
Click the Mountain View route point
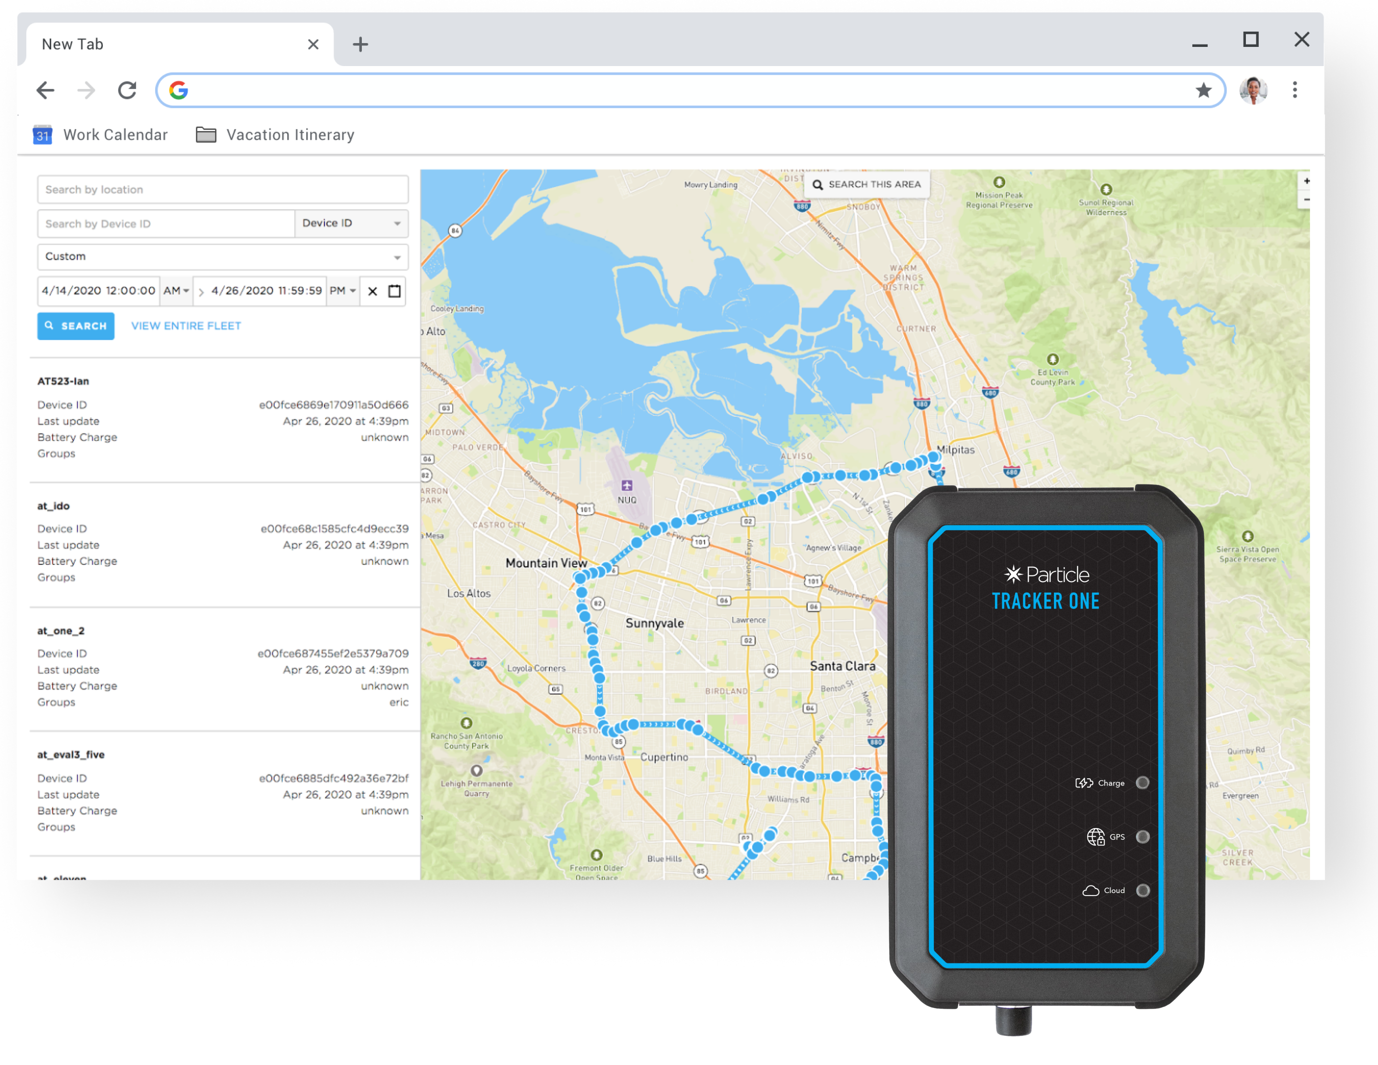[x=581, y=577]
